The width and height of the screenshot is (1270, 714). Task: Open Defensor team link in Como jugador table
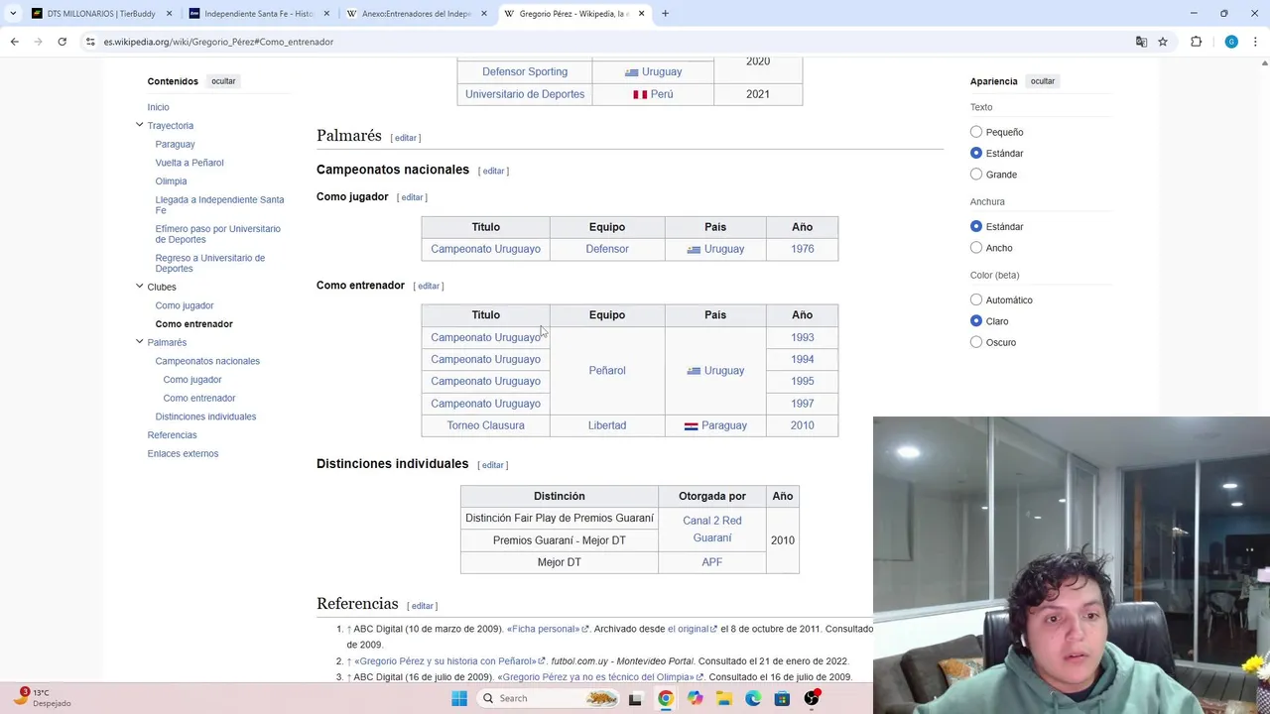[607, 249]
